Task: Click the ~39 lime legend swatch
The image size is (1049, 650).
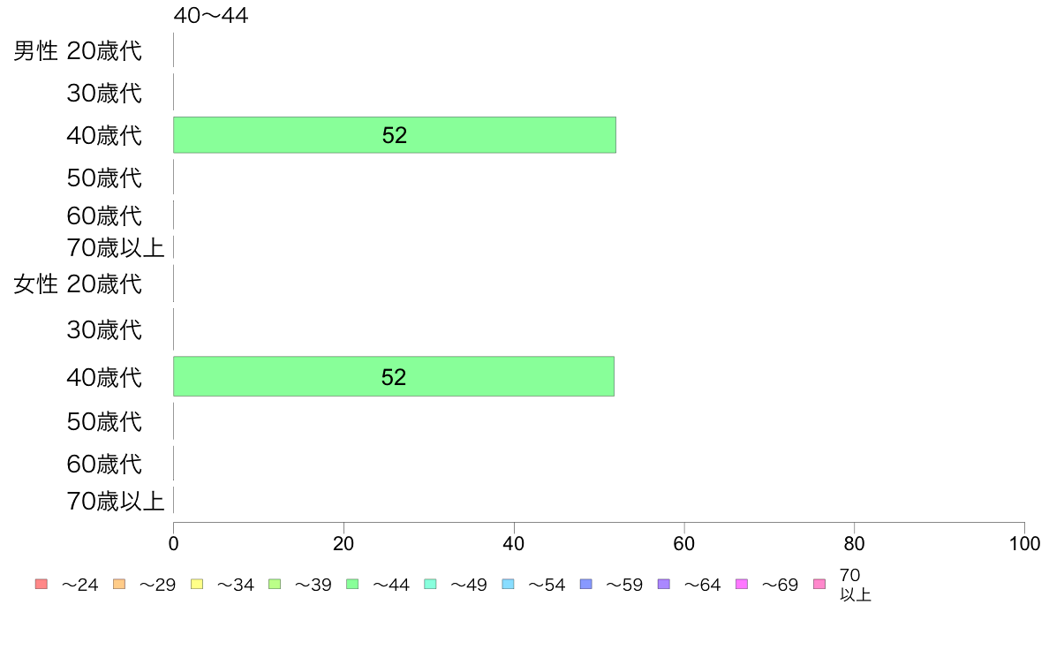Action: 275,584
